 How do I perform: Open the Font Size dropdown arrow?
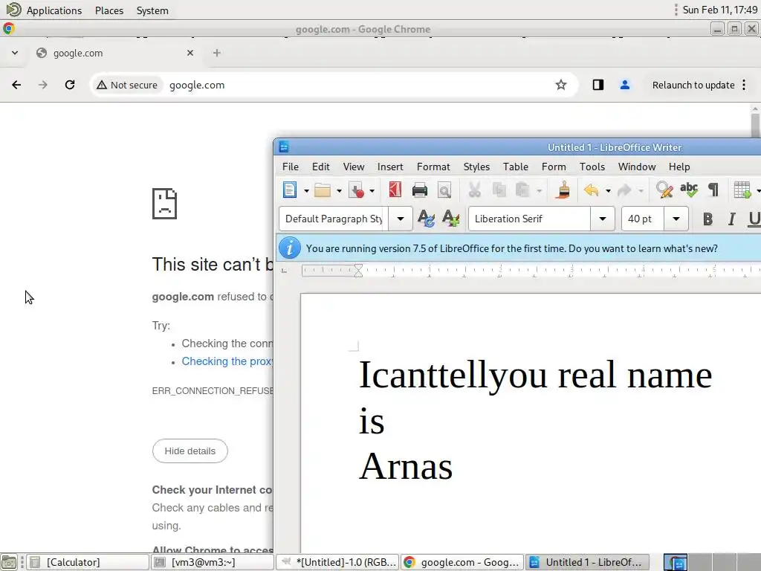[676, 219]
